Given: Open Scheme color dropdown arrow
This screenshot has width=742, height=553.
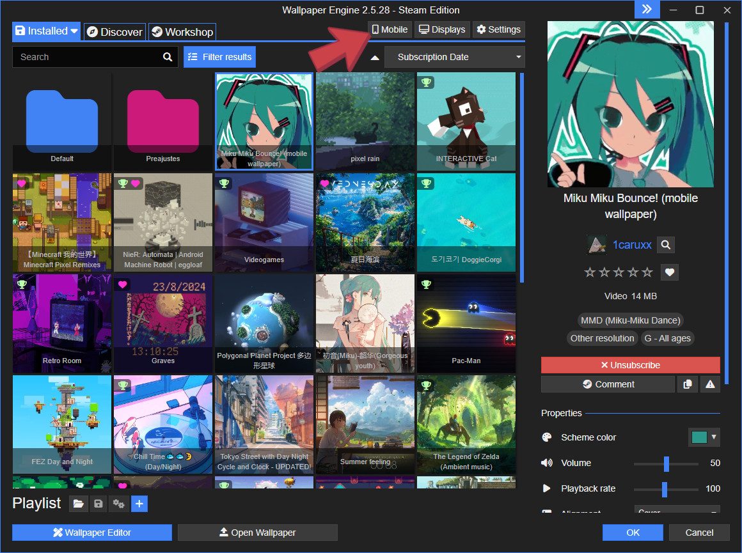Looking at the screenshot, I should [x=714, y=437].
